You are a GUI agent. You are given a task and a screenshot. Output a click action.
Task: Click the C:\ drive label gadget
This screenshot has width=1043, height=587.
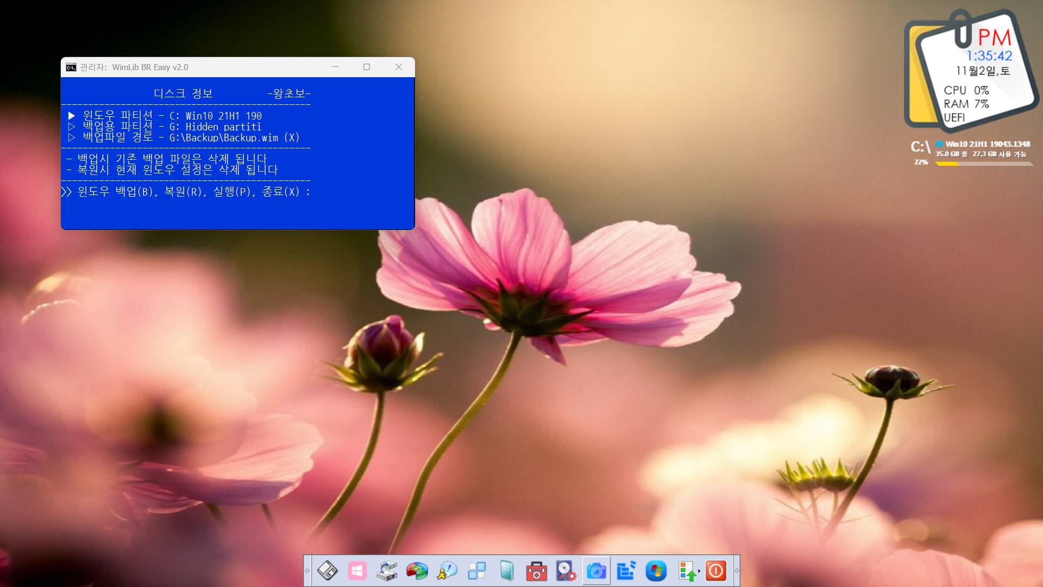[920, 147]
